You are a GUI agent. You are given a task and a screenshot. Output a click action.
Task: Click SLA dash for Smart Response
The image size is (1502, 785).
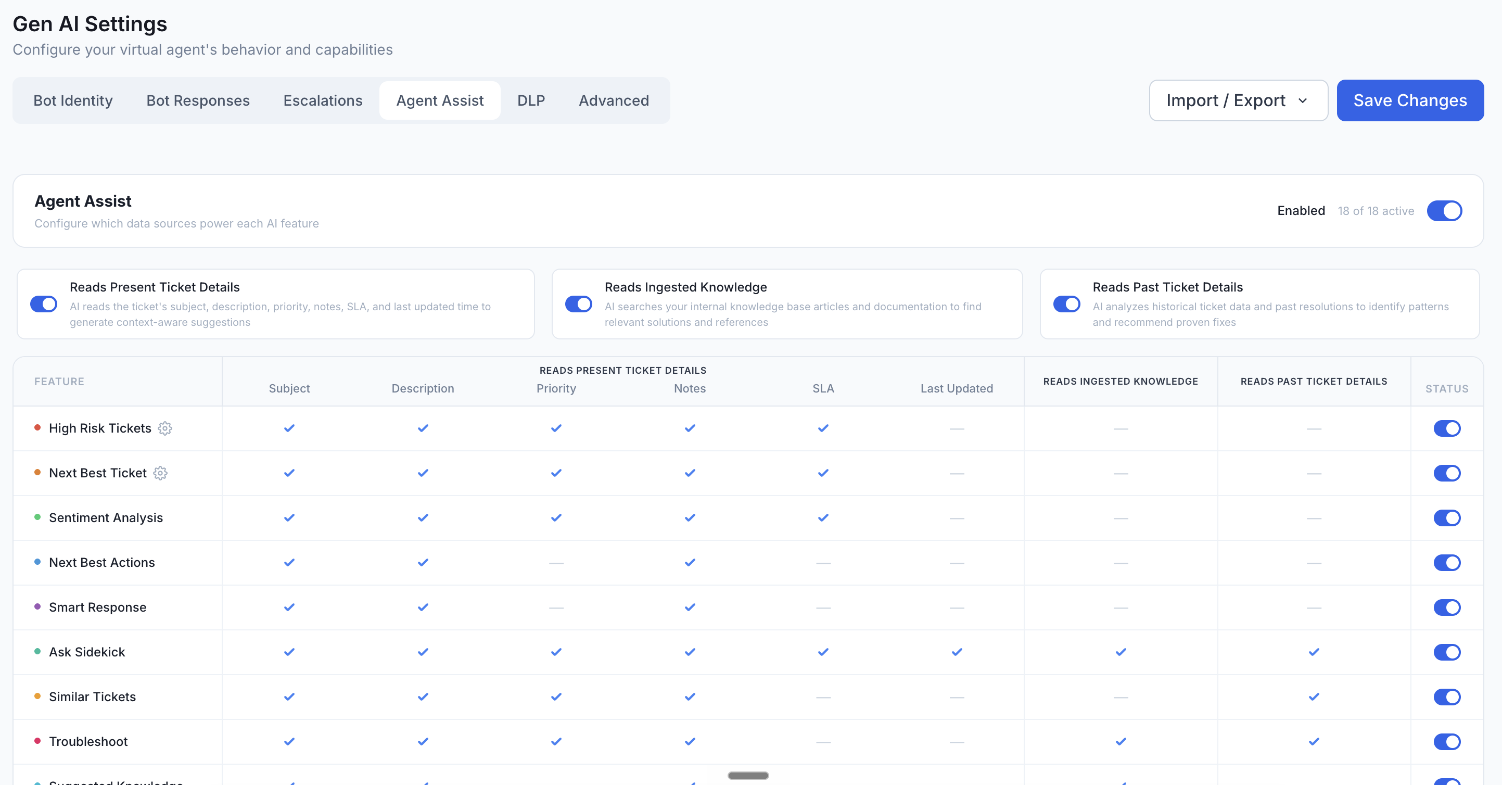pyautogui.click(x=823, y=607)
